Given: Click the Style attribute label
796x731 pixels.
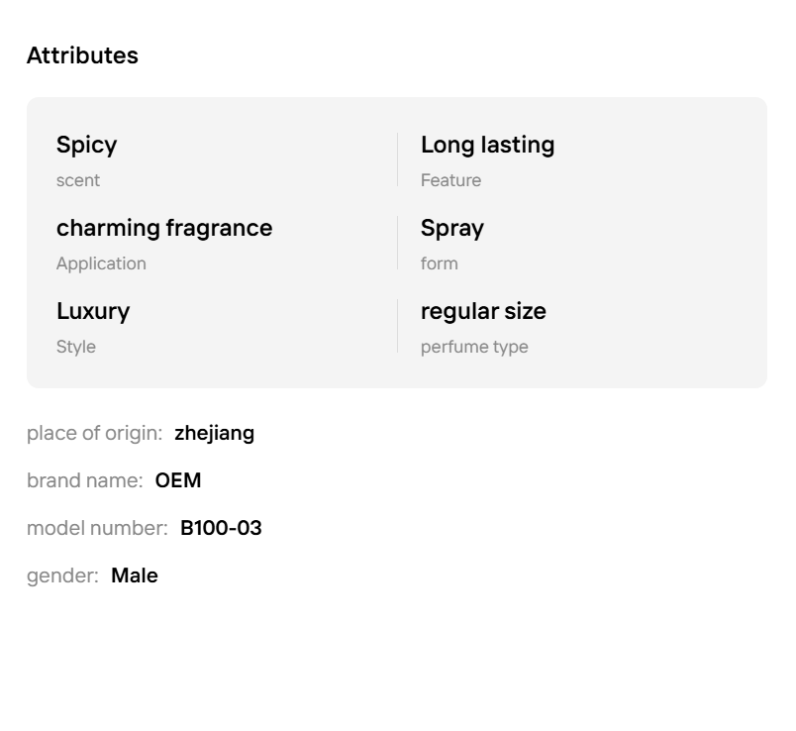Looking at the screenshot, I should pos(76,347).
